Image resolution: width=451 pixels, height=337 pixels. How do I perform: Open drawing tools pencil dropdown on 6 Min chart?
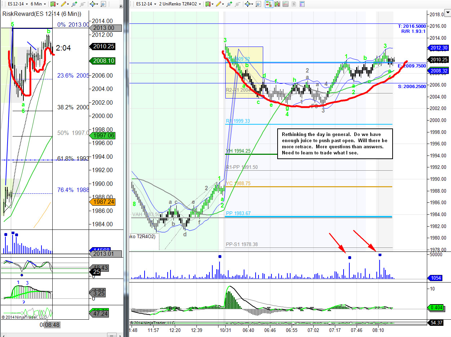[x=64, y=4]
